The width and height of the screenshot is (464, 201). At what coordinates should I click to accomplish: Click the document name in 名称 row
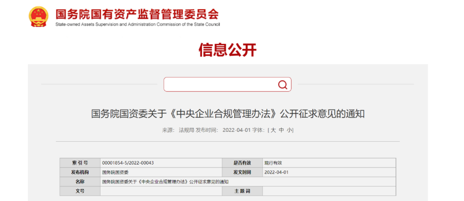(165, 182)
